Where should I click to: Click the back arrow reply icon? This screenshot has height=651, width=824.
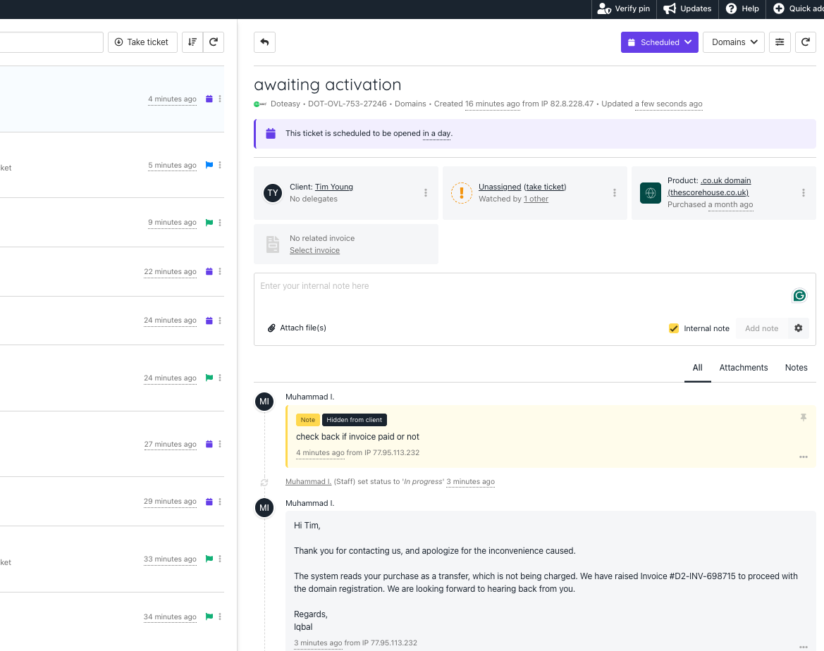[x=264, y=42]
